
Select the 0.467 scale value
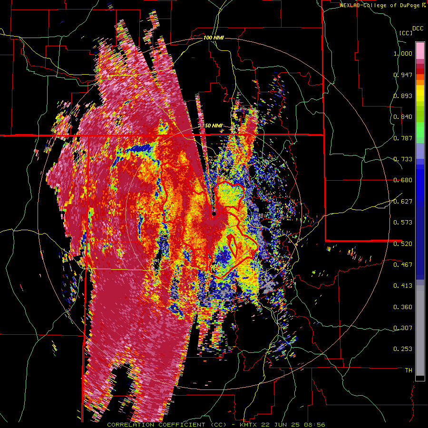tap(403, 264)
